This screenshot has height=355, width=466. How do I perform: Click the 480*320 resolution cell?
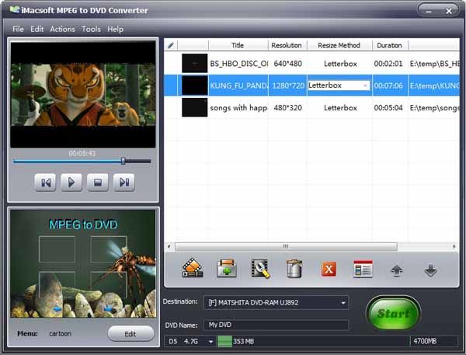[x=287, y=108]
